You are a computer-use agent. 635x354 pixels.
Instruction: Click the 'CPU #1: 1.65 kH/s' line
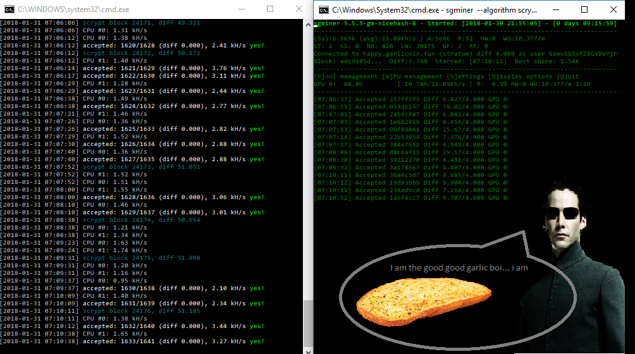[74, 334]
